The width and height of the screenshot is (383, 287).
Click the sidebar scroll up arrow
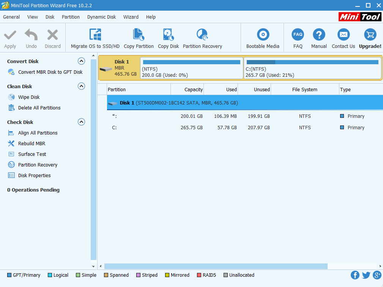93,56
